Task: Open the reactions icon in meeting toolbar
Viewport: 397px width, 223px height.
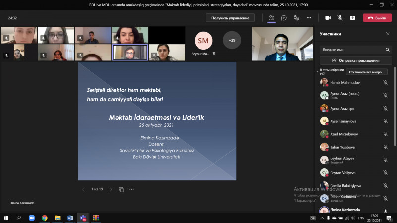Action: [x=296, y=17]
